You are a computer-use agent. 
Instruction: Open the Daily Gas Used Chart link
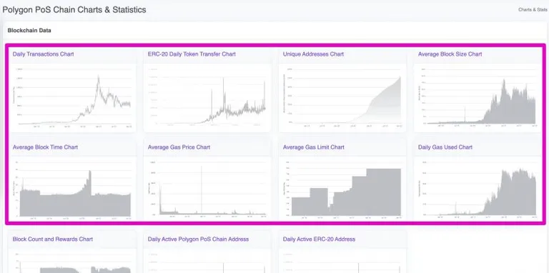click(445, 147)
